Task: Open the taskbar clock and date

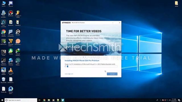Action: tap(174, 100)
